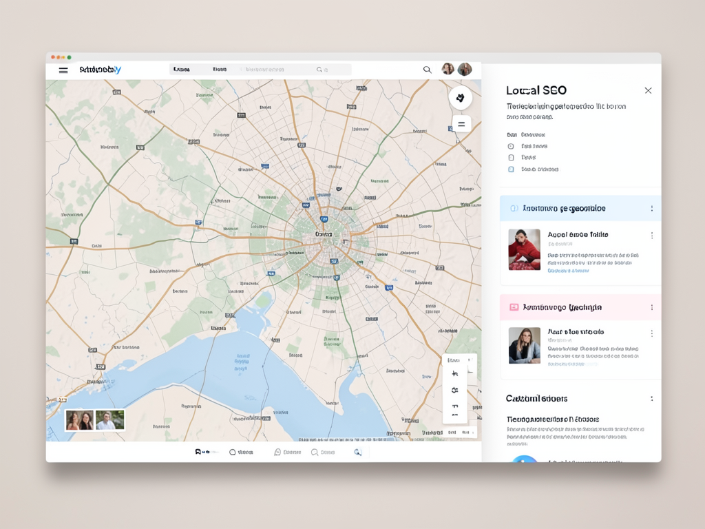The height and width of the screenshot is (529, 705).
Task: Tick the blue-outlined checkbox in the Local SEO list
Action: 511,169
